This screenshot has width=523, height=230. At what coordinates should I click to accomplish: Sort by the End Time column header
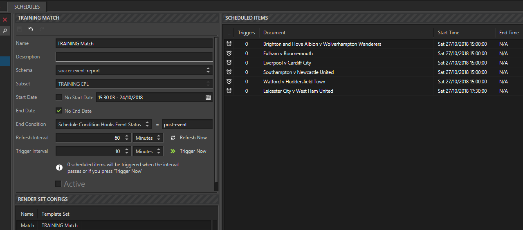[x=509, y=33]
